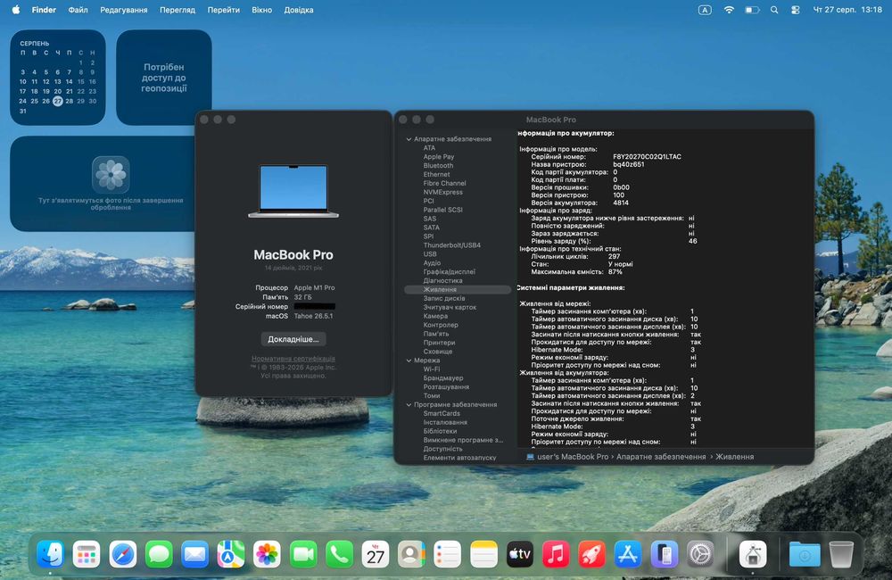Collapse the Апаратне забезпечення section

click(x=409, y=139)
